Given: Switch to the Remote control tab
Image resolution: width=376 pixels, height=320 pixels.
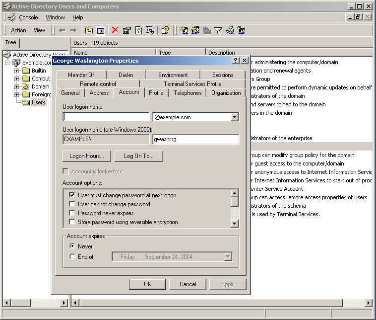Looking at the screenshot, I should tap(98, 84).
